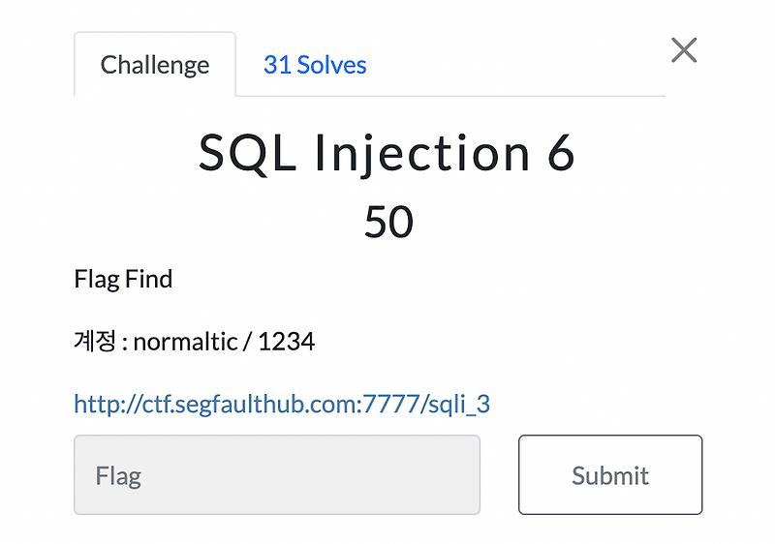Click the password text "1234"
The width and height of the screenshot is (775, 544).
pos(287,342)
